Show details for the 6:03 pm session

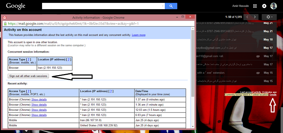pos(39,115)
